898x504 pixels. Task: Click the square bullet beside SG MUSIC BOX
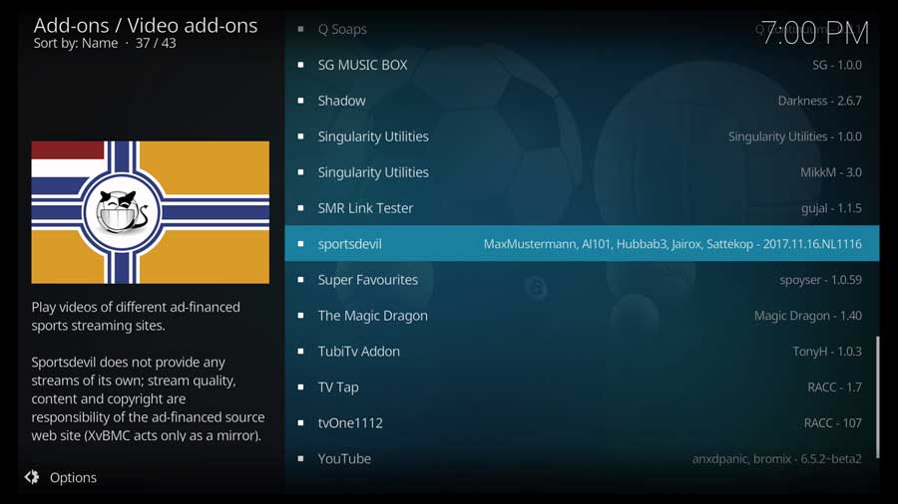(x=300, y=66)
